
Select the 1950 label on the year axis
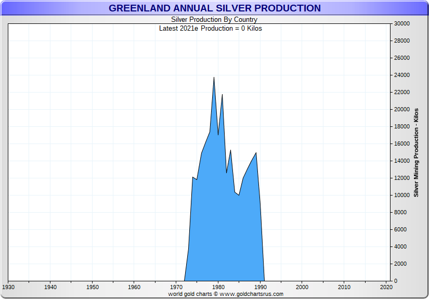click(x=92, y=287)
